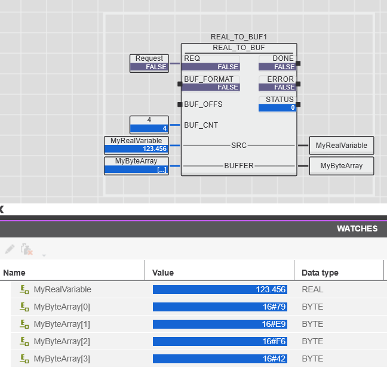Viewport: 387px width, 377px height.
Task: Select the STATUS output pin connector
Action: tap(298, 104)
